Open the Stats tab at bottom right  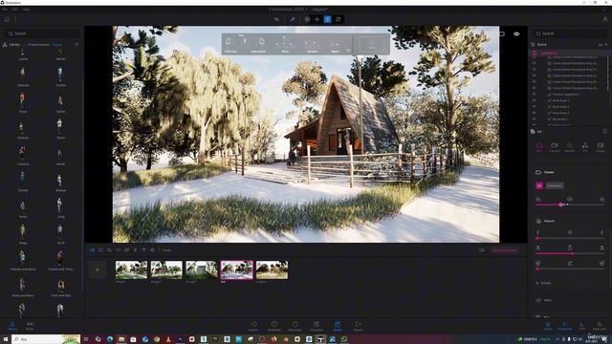(x=582, y=326)
